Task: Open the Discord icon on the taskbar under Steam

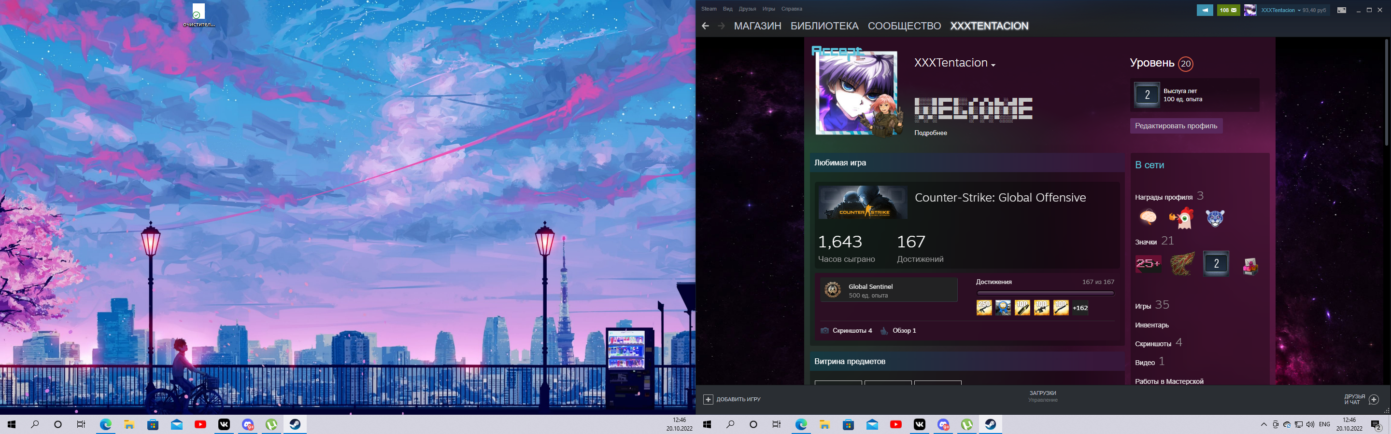Action: tap(943, 425)
